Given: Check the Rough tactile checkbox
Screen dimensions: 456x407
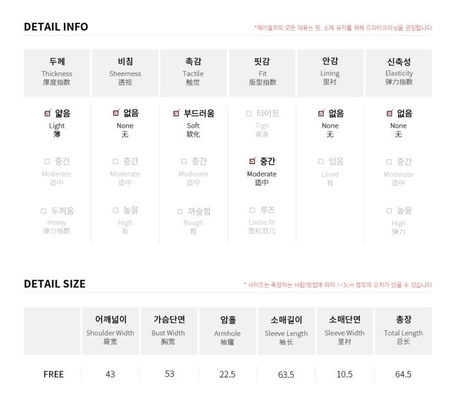Looking at the screenshot, I should pyautogui.click(x=180, y=212).
